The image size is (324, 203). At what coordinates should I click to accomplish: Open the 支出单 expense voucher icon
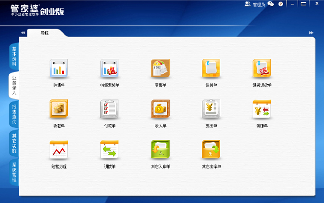211,110
